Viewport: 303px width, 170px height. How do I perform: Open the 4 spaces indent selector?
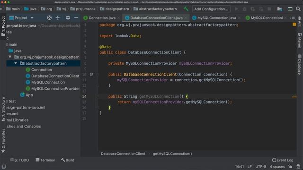tap(277, 167)
